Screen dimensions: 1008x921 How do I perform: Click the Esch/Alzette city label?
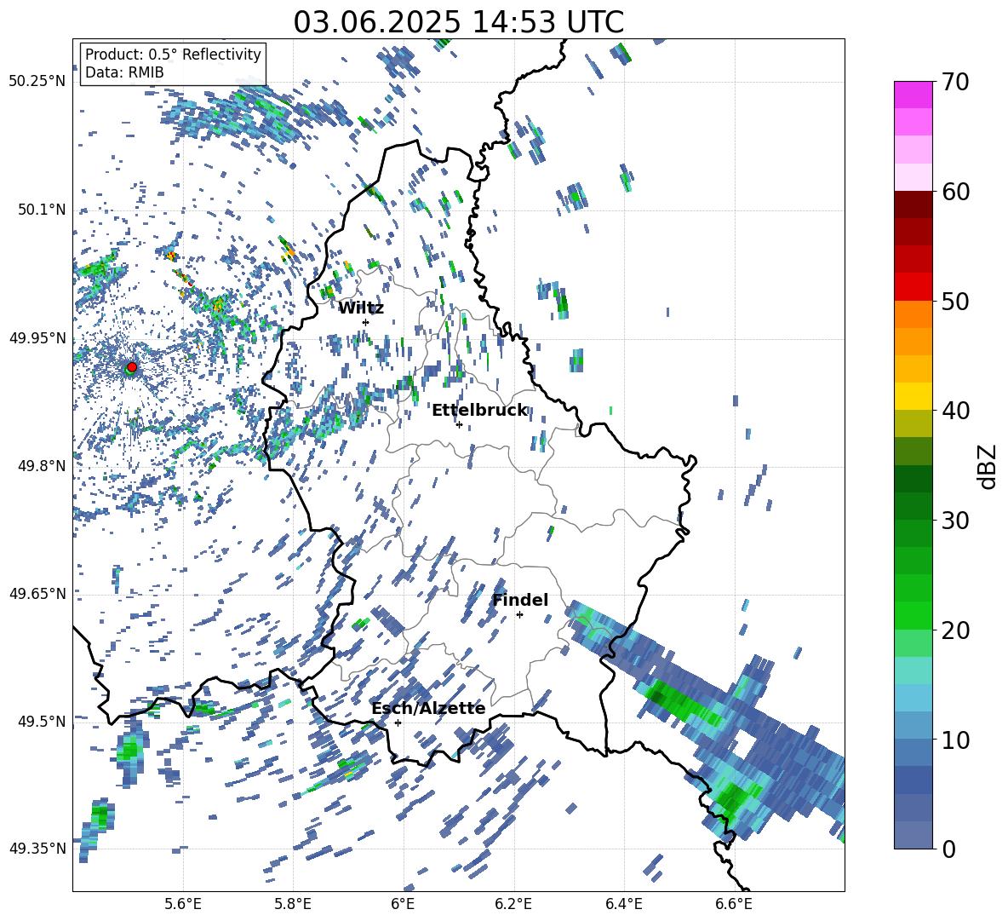coord(428,708)
